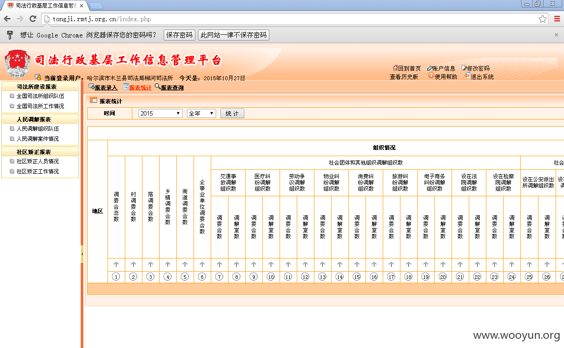Click icon beside 人民调解案件情况

(12, 139)
